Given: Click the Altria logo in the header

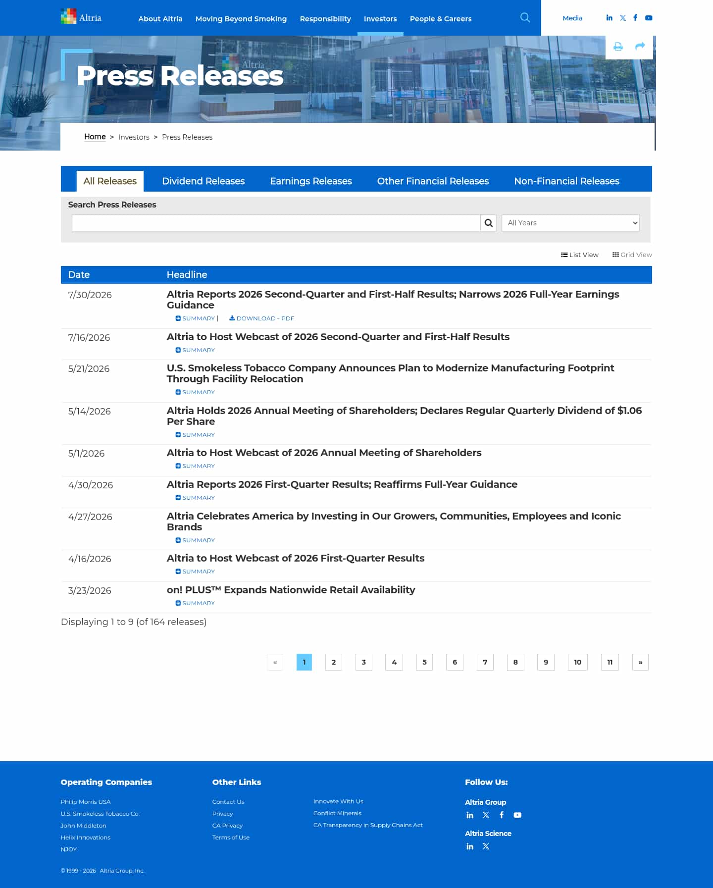Looking at the screenshot, I should (x=81, y=17).
